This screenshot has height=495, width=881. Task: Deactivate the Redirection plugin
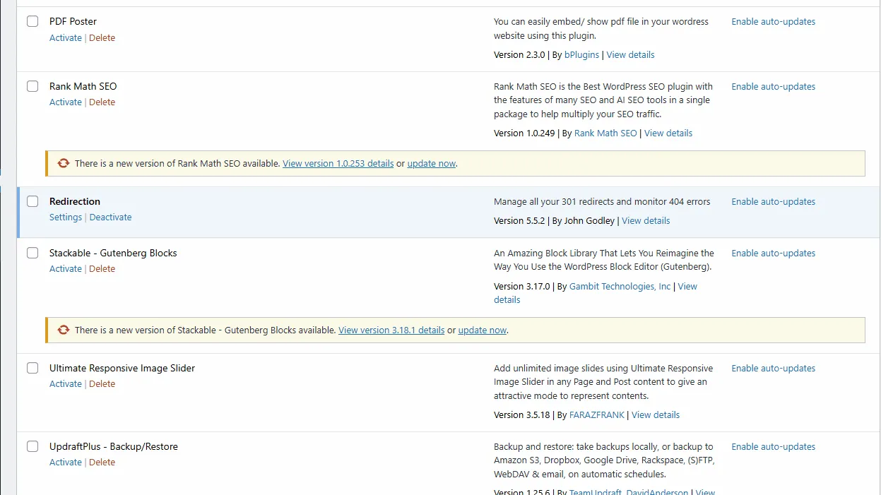click(110, 217)
